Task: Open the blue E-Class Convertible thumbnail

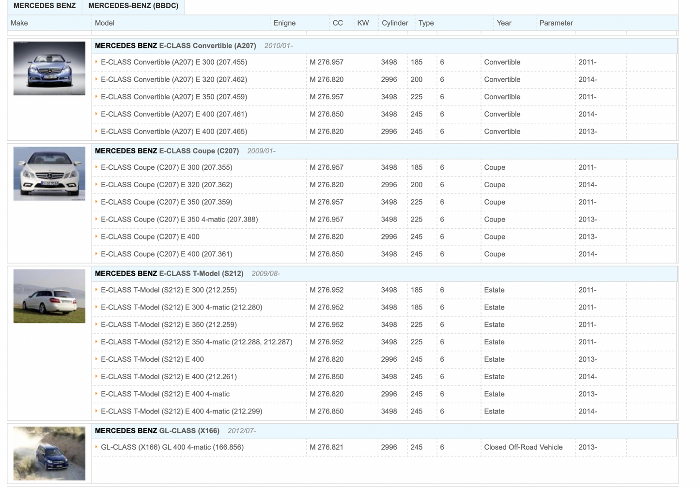Action: 49,68
